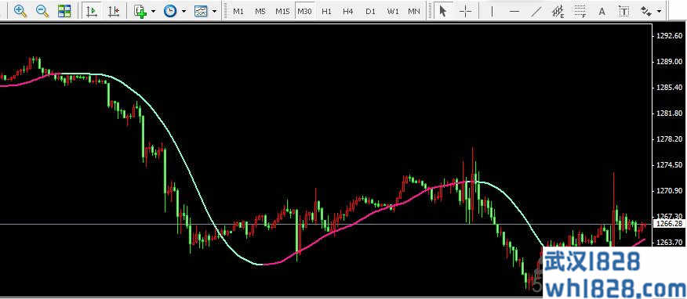This screenshot has width=687, height=299.
Task: Open the chart templates icon
Action: coord(201,11)
